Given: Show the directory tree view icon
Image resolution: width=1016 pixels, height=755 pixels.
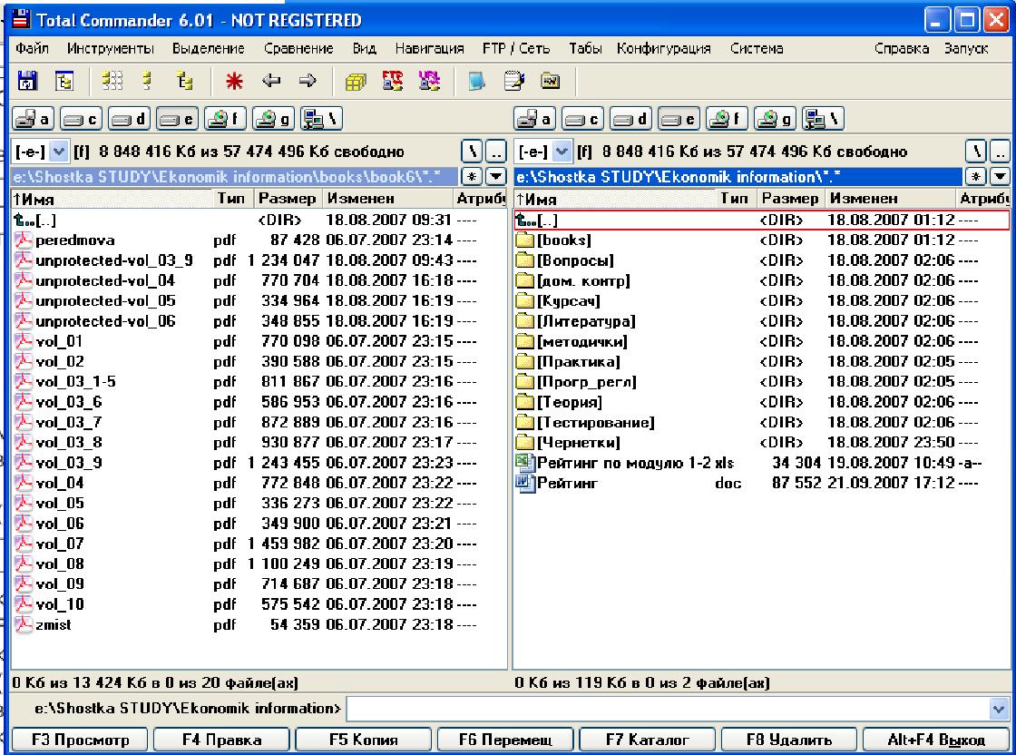Looking at the screenshot, I should tap(185, 81).
